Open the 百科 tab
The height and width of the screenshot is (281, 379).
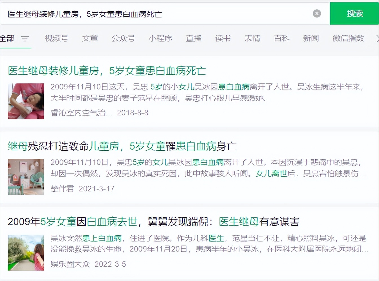click(x=281, y=39)
